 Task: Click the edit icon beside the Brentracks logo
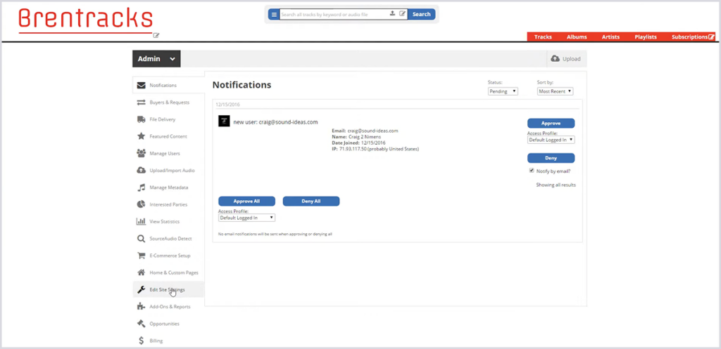[156, 35]
